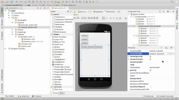Switch to the Text editor tab

point(62,93)
